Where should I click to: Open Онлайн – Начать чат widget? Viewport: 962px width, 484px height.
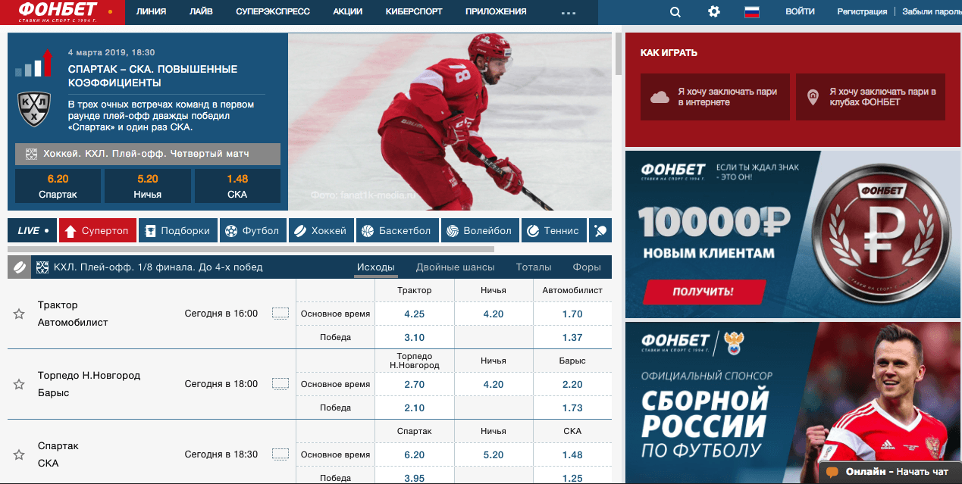coord(891,472)
